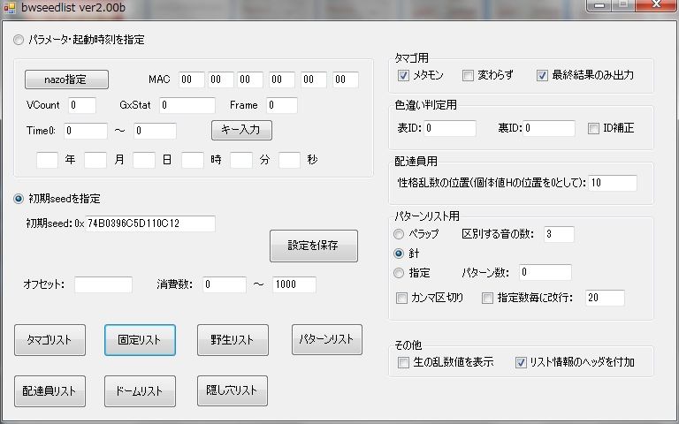Click the Timer0 lower bound field

(x=85, y=131)
